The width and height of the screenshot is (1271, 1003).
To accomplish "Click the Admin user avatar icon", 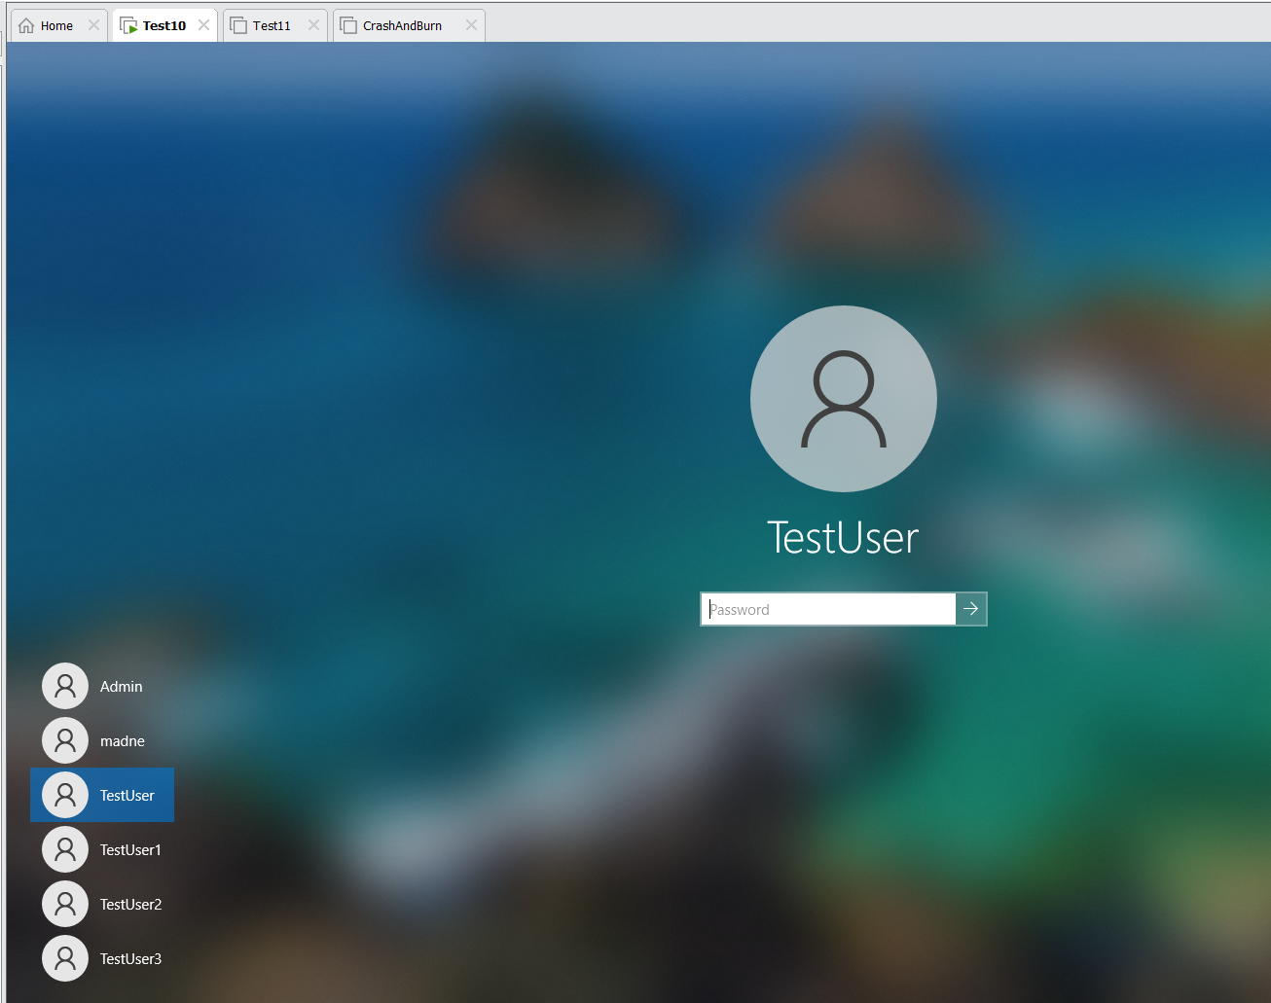I will 65,686.
